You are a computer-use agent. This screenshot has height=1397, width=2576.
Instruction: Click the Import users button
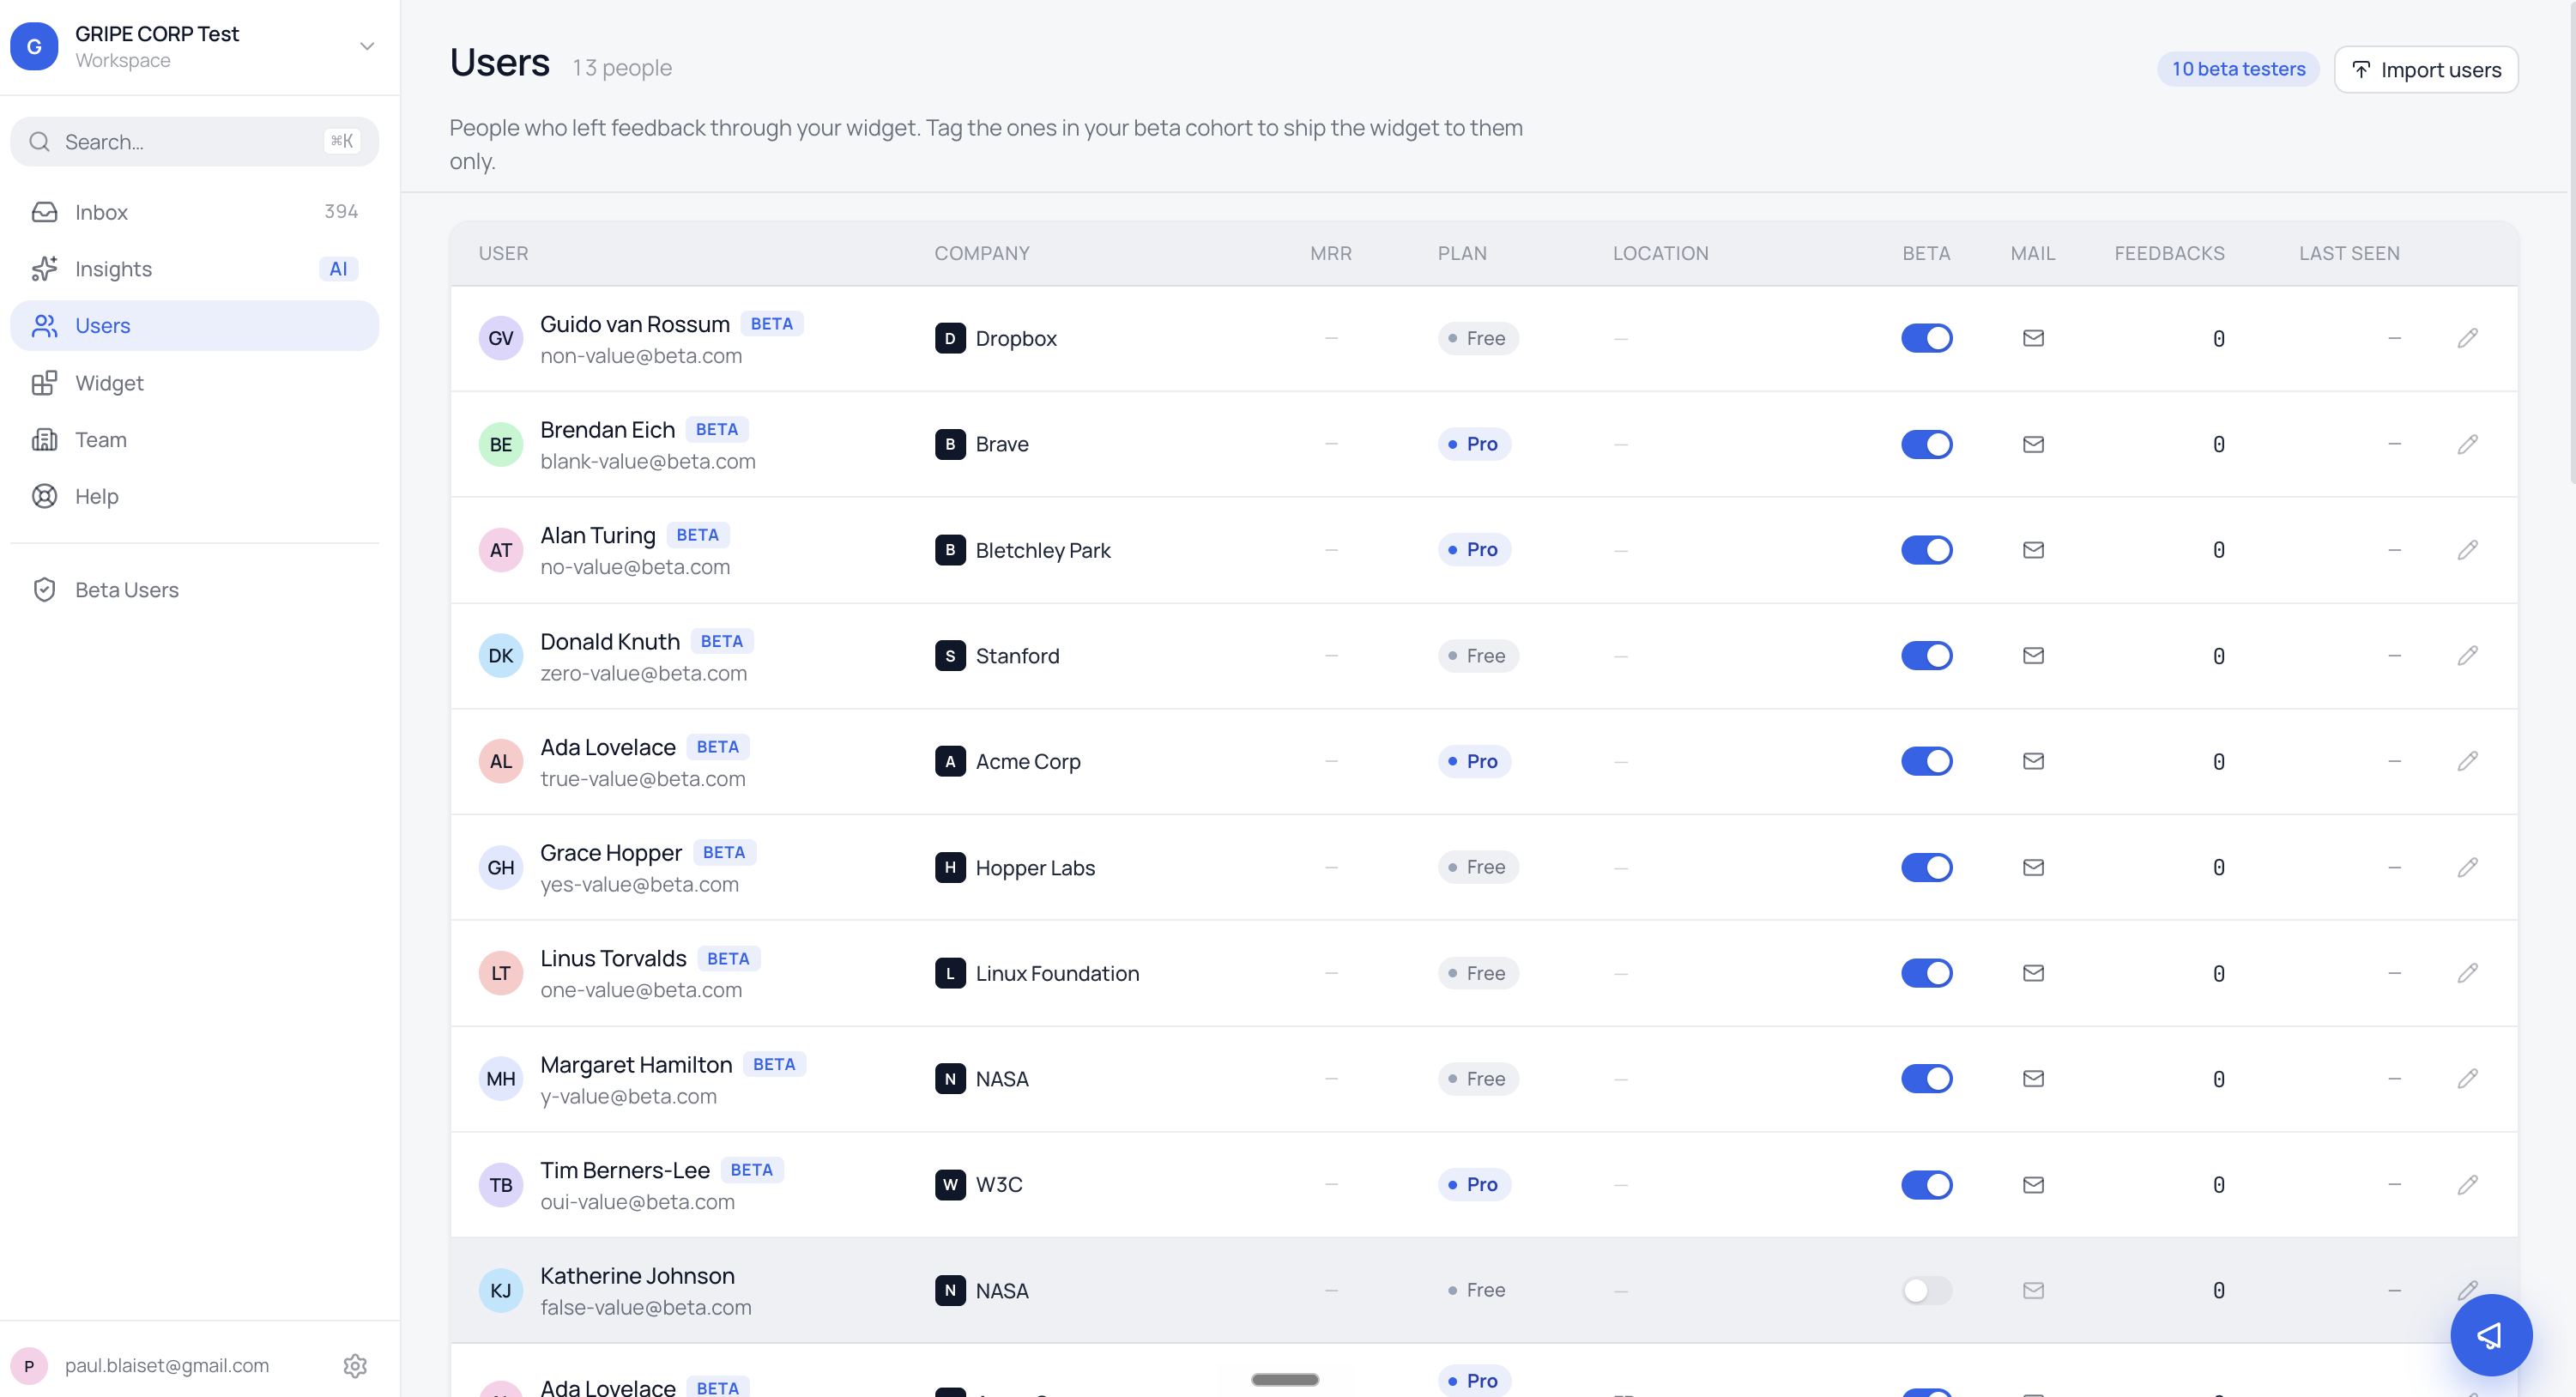(x=2426, y=69)
